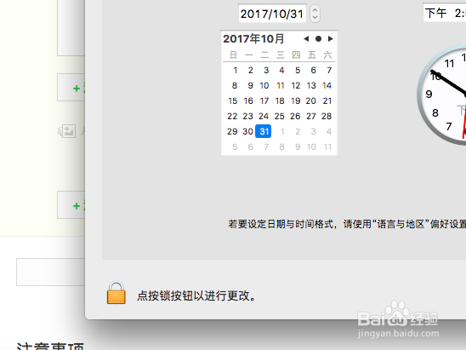466x350 pixels.
Task: Select October 27 in calendar
Action: click(311, 116)
